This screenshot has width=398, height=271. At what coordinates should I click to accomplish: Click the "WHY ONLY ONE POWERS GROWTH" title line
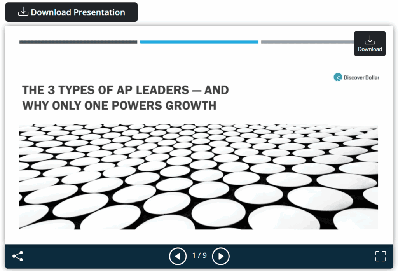(x=119, y=105)
